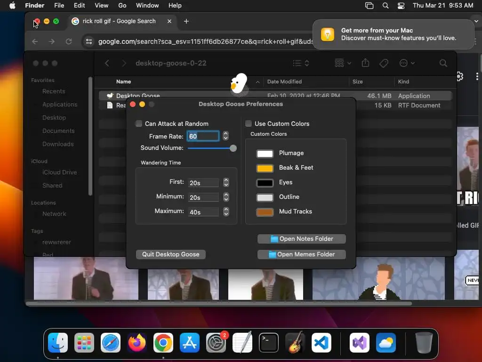Click the First wandering time stepper
The image size is (482, 362).
[x=226, y=182]
